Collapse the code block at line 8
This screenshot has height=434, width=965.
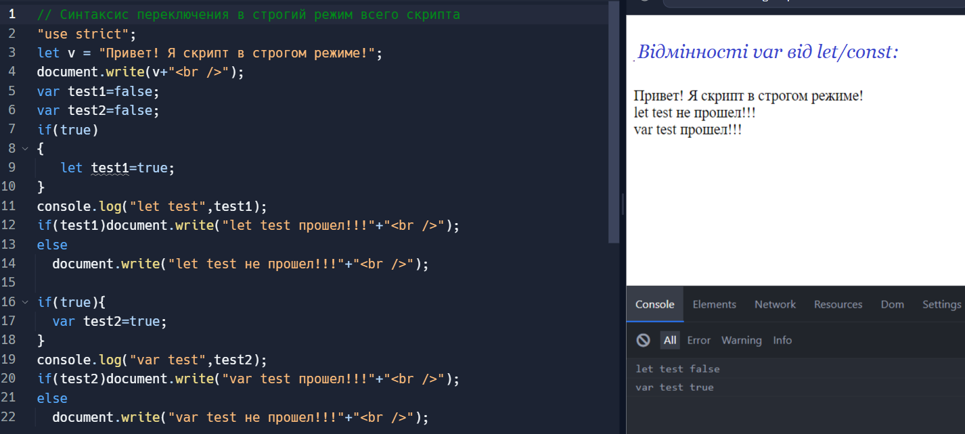coord(25,149)
